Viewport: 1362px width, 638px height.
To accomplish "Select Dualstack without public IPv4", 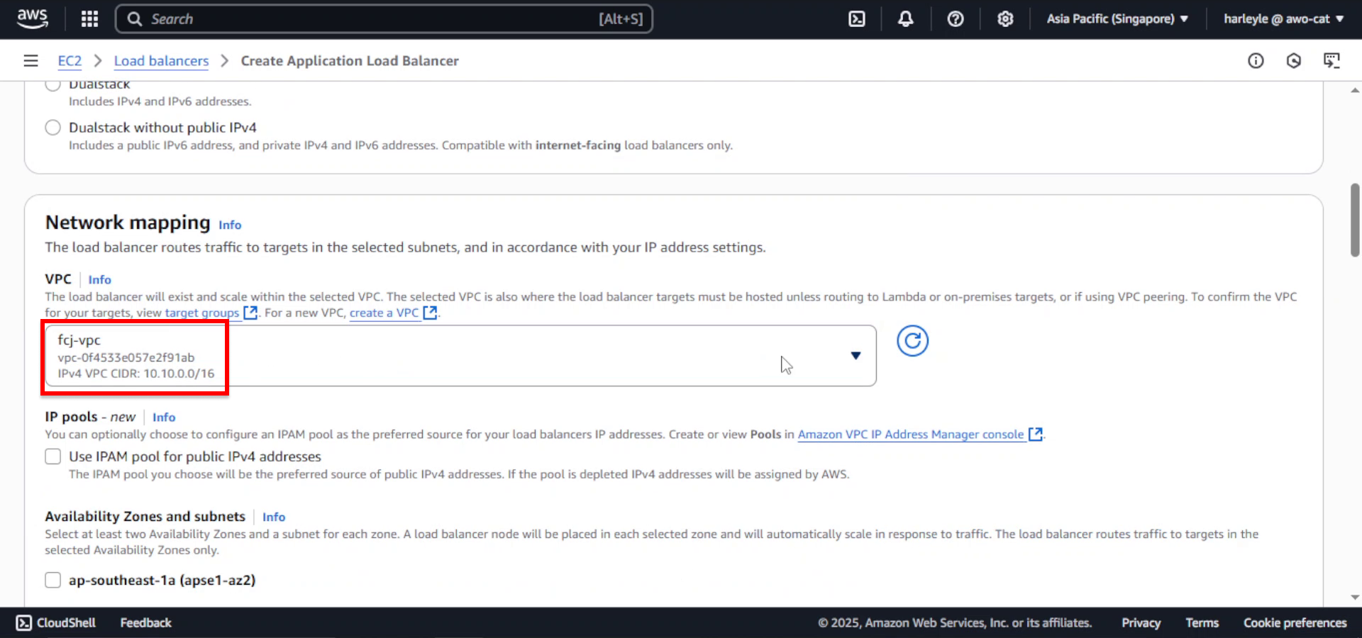I will (52, 128).
